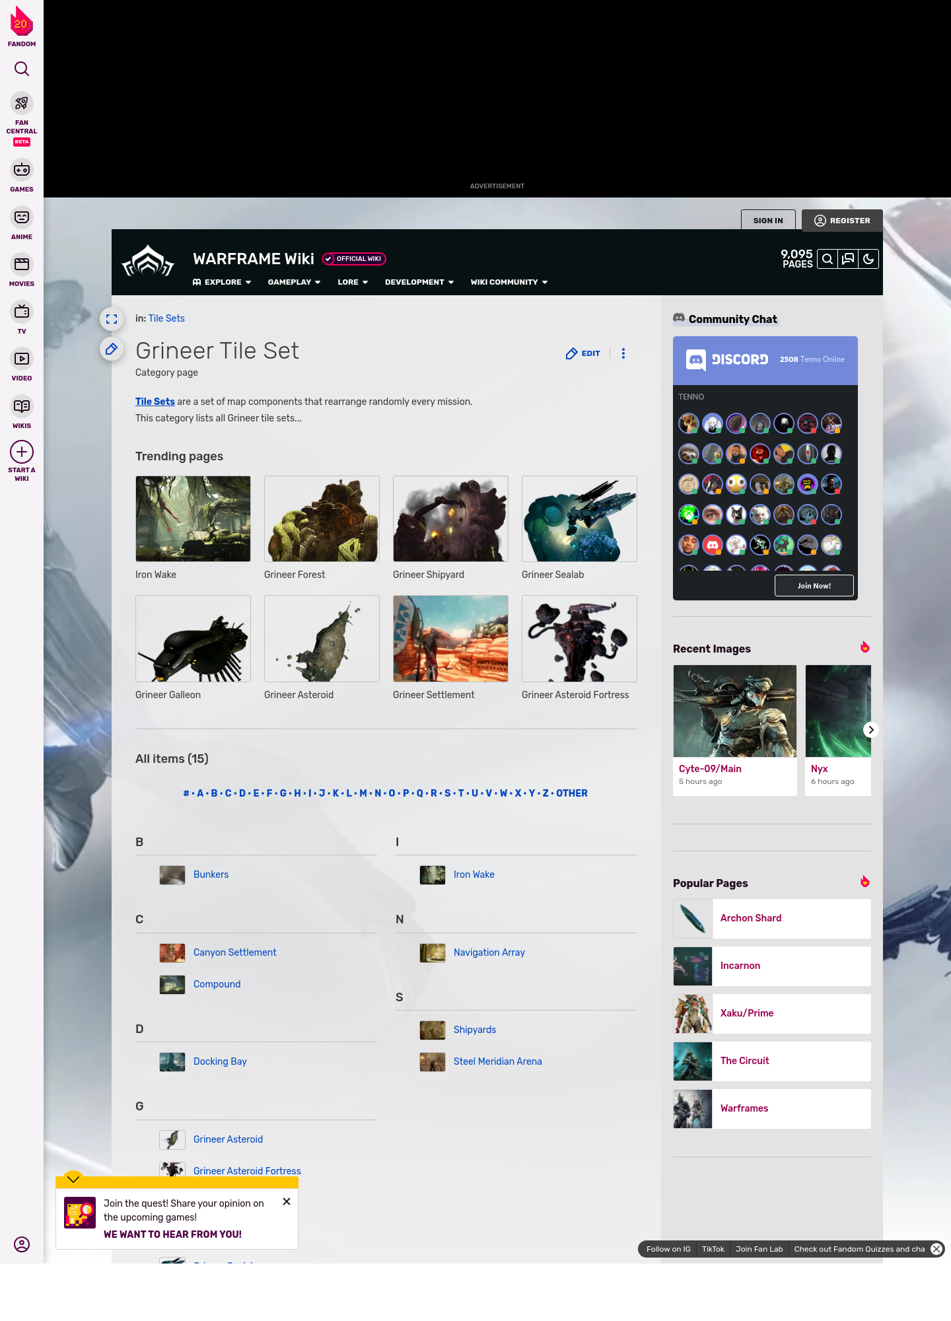Click the sidebar search magnifier icon
The image size is (951, 1321).
click(22, 69)
